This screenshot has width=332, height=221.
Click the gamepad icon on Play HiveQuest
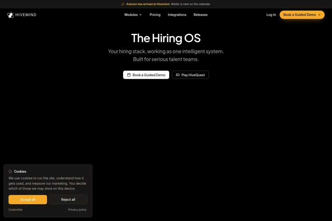pos(178,75)
